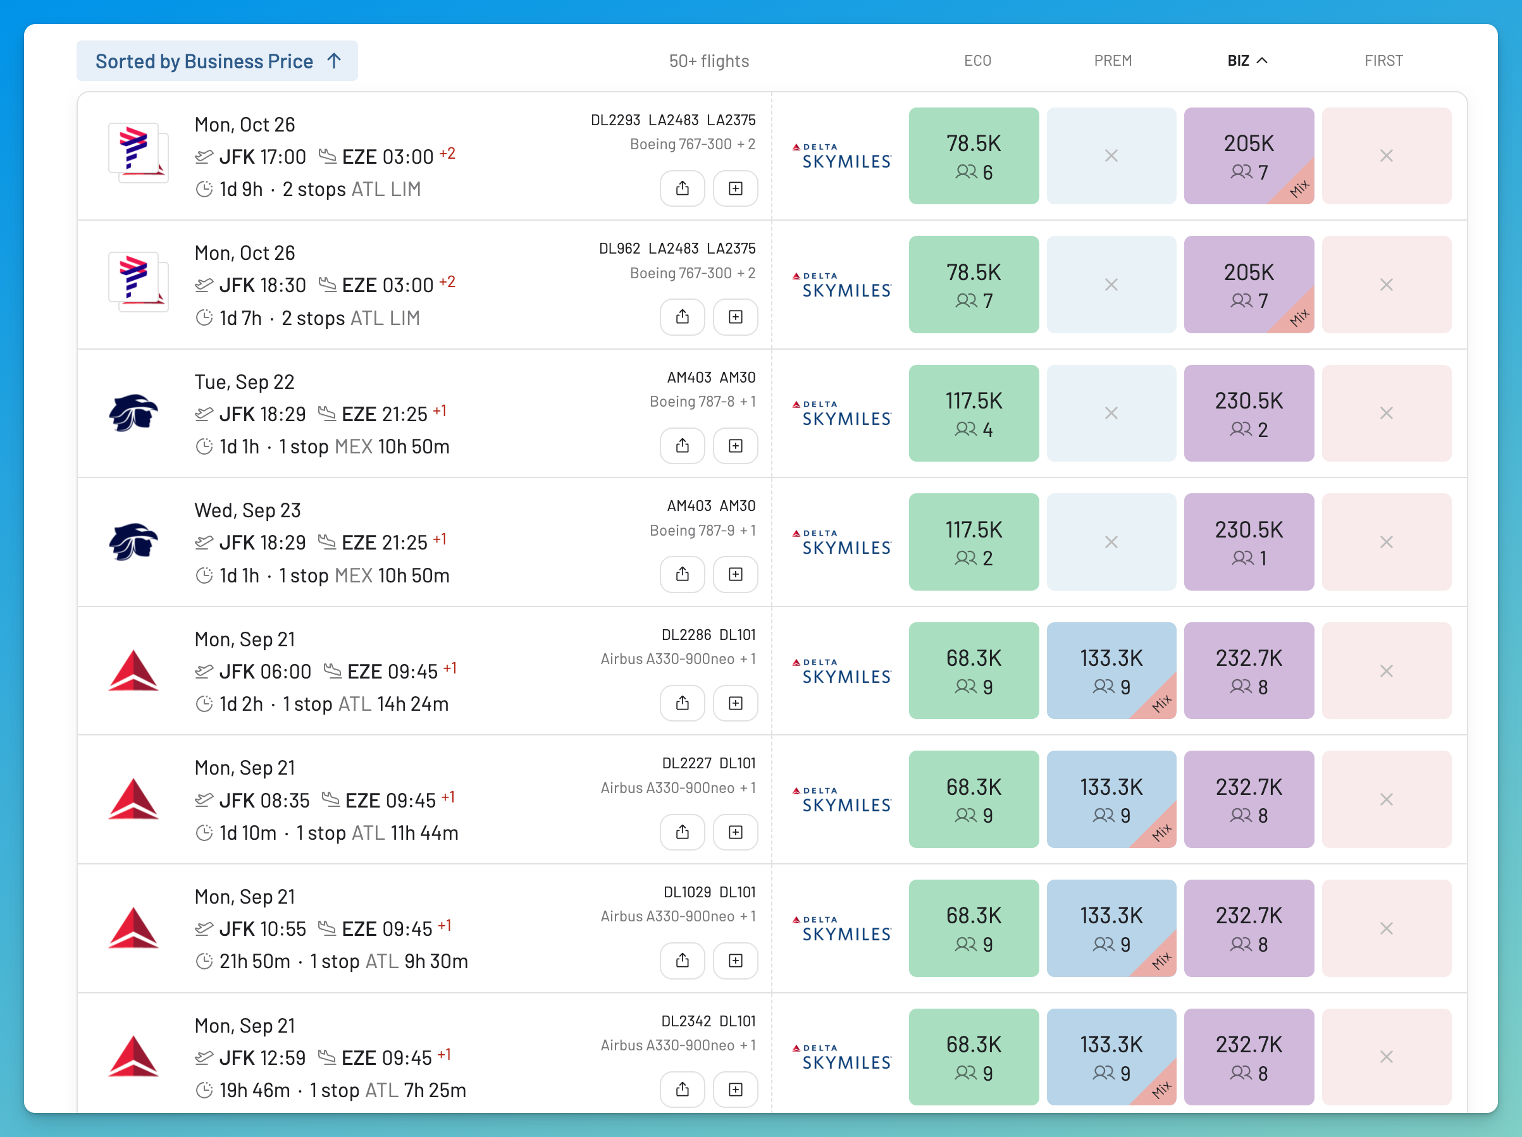Click unavailable premium cell on JFK 17:00 row
The image size is (1522, 1137).
pyautogui.click(x=1111, y=156)
